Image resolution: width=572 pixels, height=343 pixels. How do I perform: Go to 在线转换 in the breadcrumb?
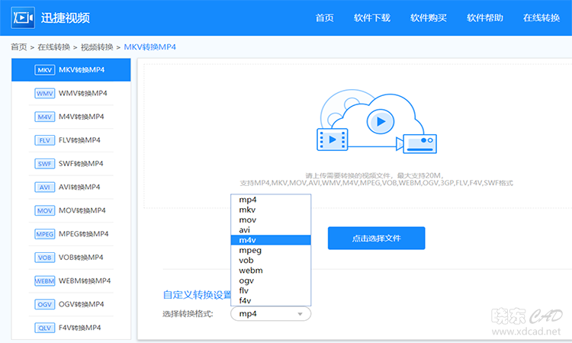[53, 47]
